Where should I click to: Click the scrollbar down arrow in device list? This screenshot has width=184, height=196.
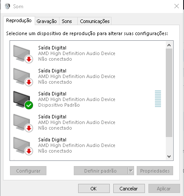(169, 157)
